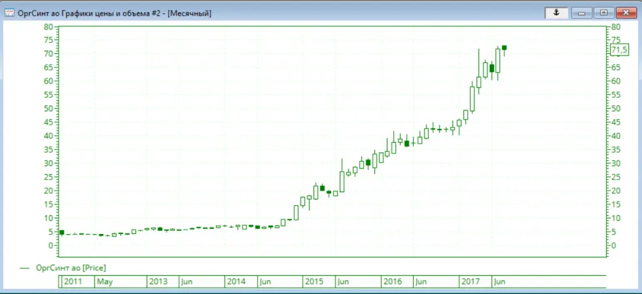Click the ОргСинт ао [Price] legend label
This screenshot has height=294, width=642.
click(x=70, y=268)
